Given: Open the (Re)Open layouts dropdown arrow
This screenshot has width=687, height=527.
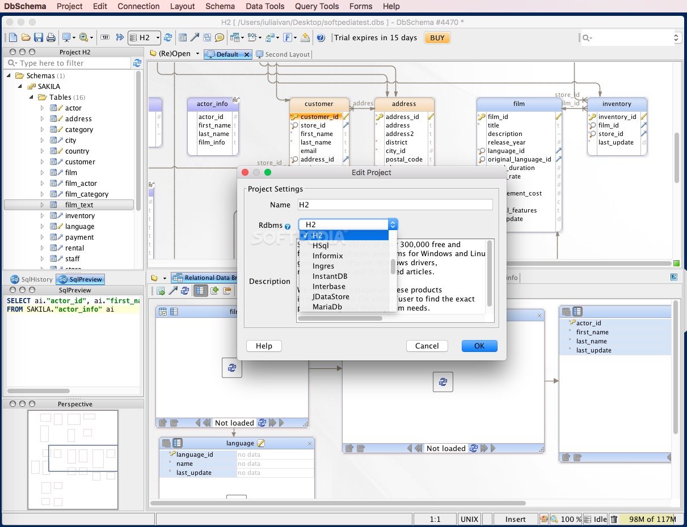Looking at the screenshot, I should point(197,54).
